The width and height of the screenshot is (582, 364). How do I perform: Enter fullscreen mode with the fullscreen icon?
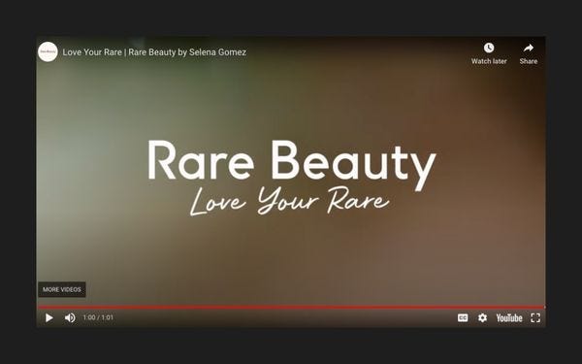coord(535,318)
